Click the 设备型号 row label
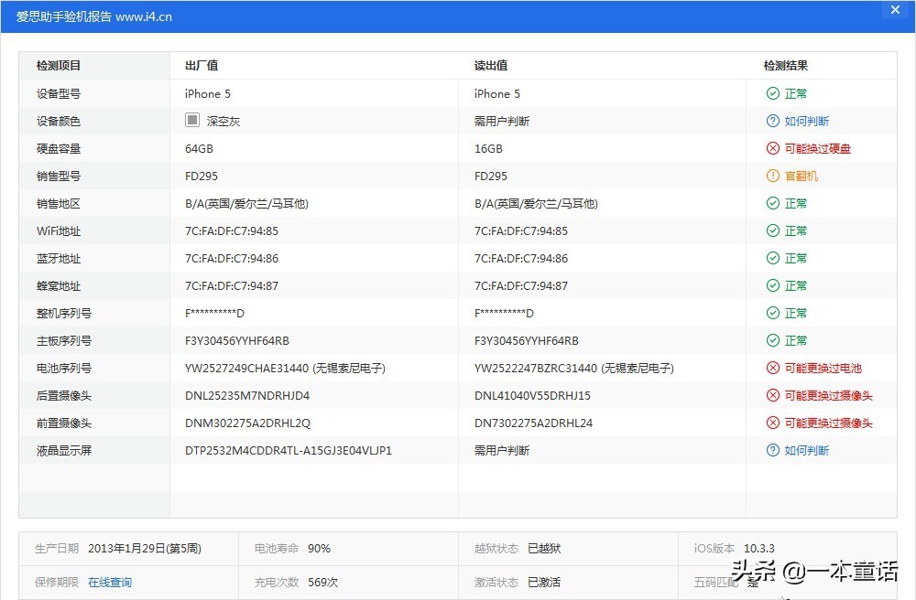Image resolution: width=916 pixels, height=600 pixels. (59, 94)
